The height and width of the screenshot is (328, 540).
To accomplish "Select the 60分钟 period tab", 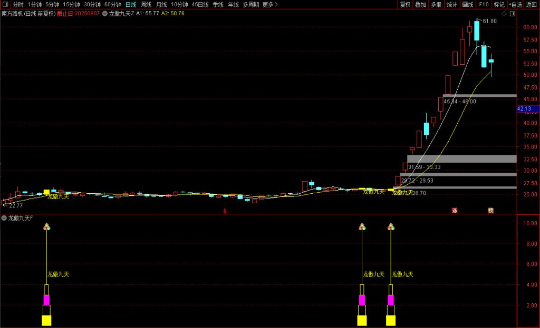I will [113, 5].
